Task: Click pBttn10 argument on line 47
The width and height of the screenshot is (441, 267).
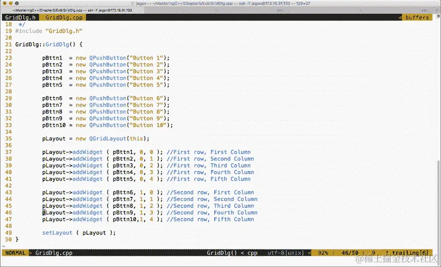Action: pos(124,220)
